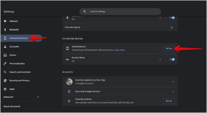Open Nearby Share details via chevron
The image size is (207, 113).
160,60
